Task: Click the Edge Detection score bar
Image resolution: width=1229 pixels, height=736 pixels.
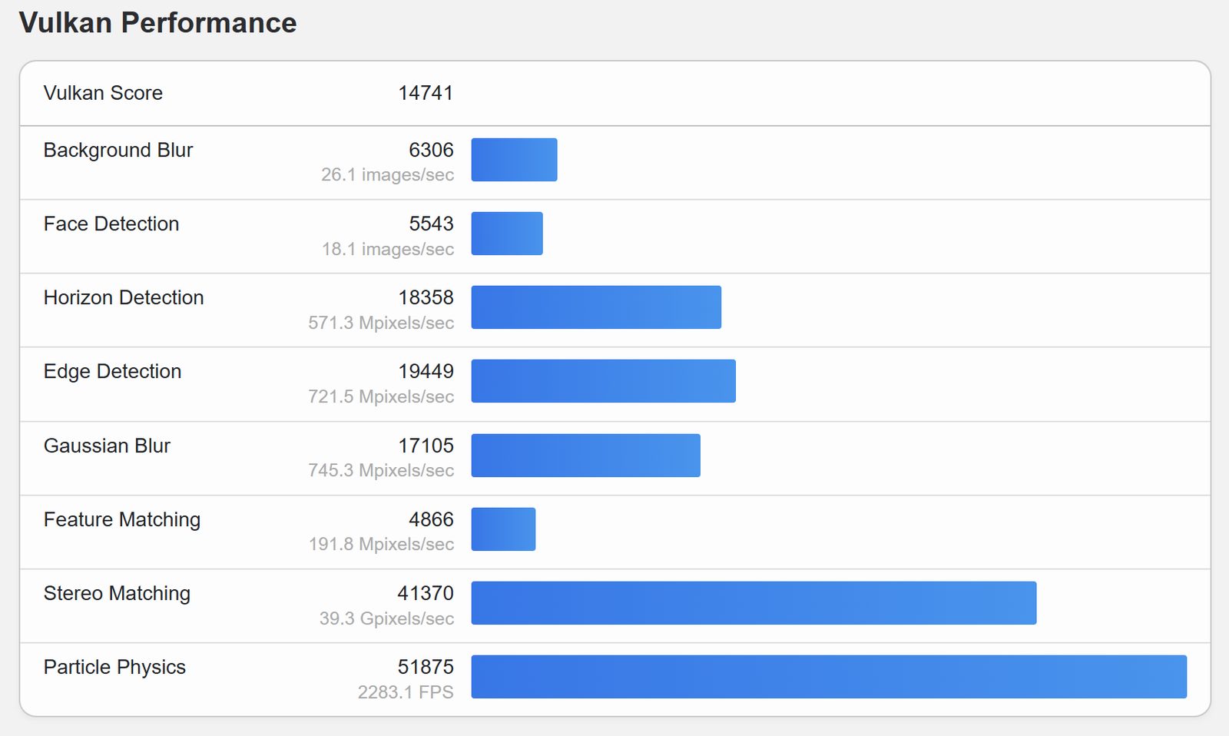Action: [604, 381]
